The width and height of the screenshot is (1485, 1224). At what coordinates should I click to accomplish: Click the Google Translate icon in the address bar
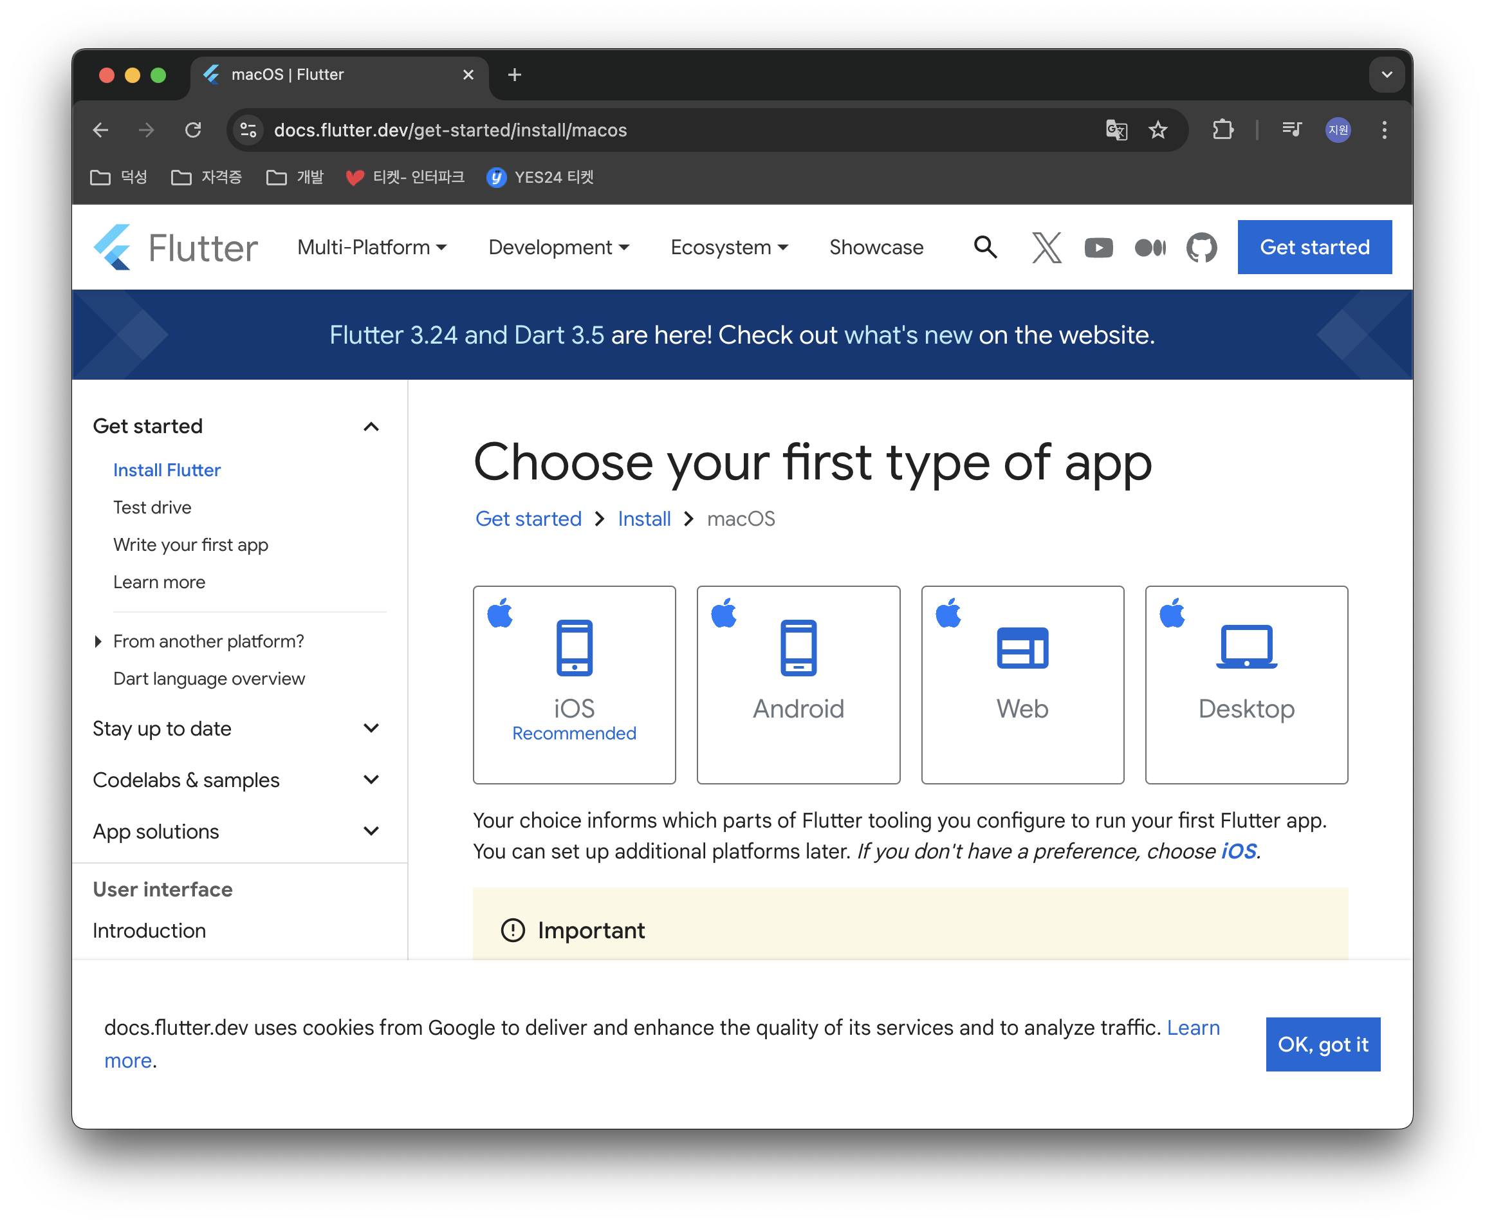click(1116, 130)
